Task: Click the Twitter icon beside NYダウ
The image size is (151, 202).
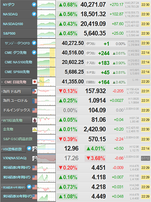Action: point(34,4)
